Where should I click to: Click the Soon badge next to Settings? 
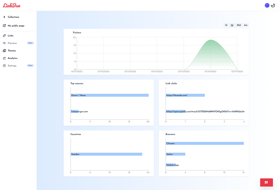30,66
